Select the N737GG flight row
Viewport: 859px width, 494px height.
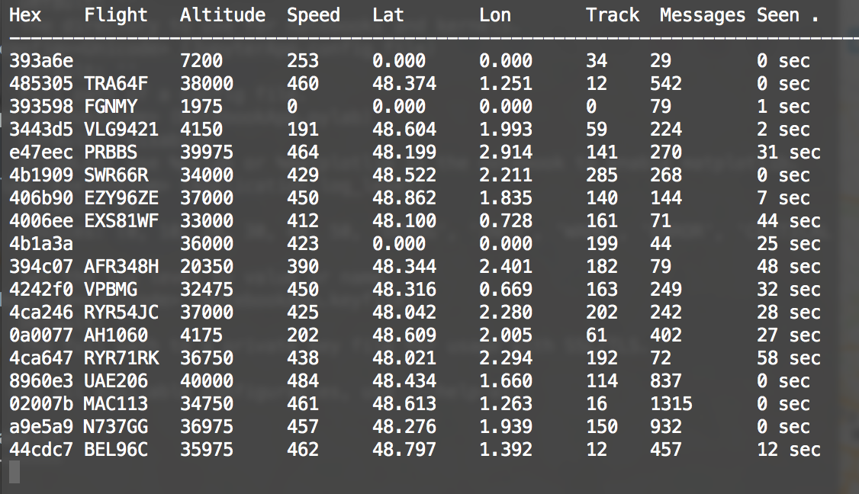pos(415,427)
